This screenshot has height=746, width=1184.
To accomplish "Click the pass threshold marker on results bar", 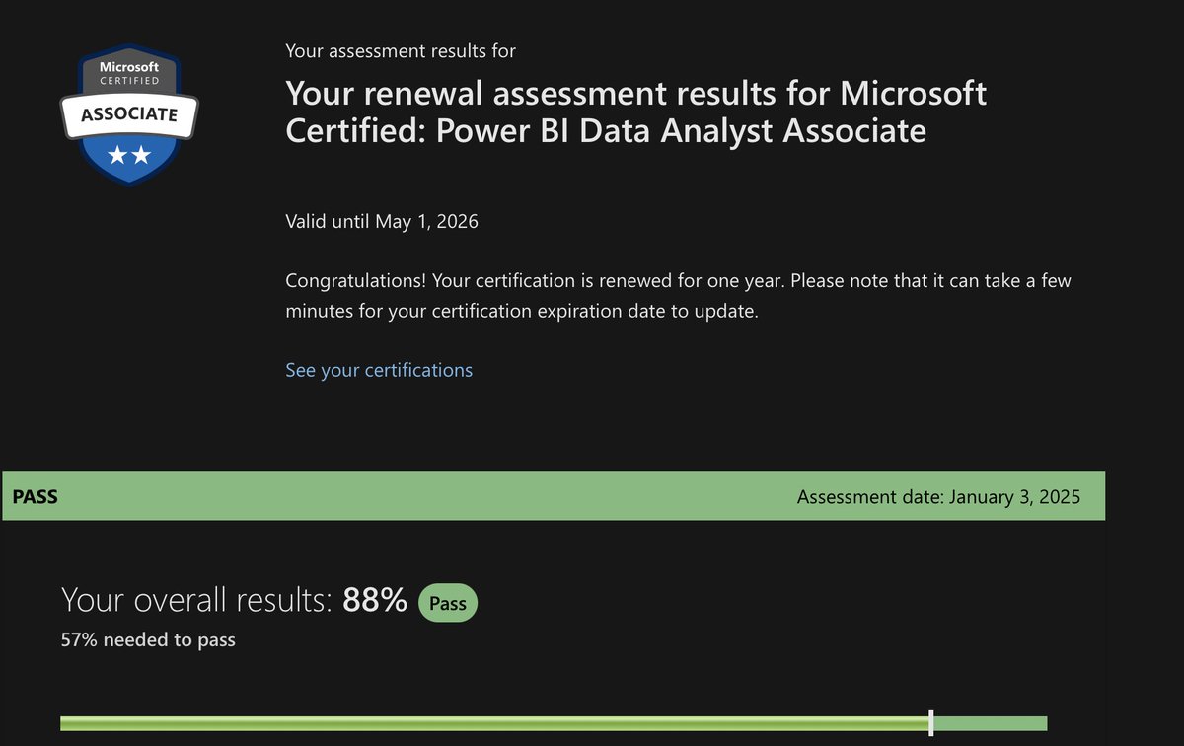I will [931, 723].
